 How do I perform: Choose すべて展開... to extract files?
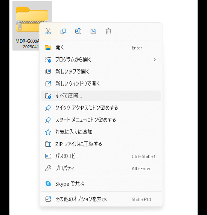tap(101, 96)
